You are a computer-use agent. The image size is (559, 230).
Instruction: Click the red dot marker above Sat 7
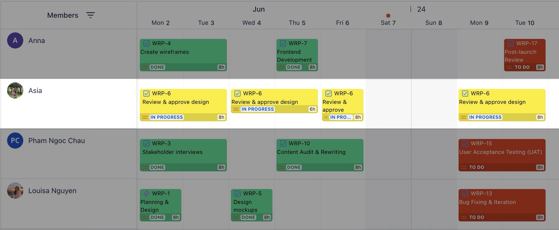[x=388, y=15]
